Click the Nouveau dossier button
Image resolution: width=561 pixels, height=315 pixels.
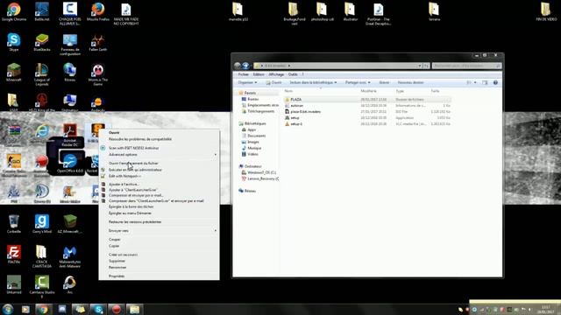tap(411, 82)
